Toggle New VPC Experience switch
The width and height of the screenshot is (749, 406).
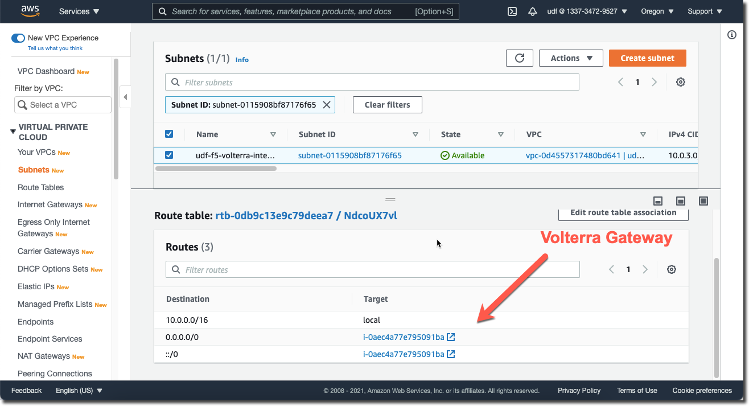tap(18, 38)
